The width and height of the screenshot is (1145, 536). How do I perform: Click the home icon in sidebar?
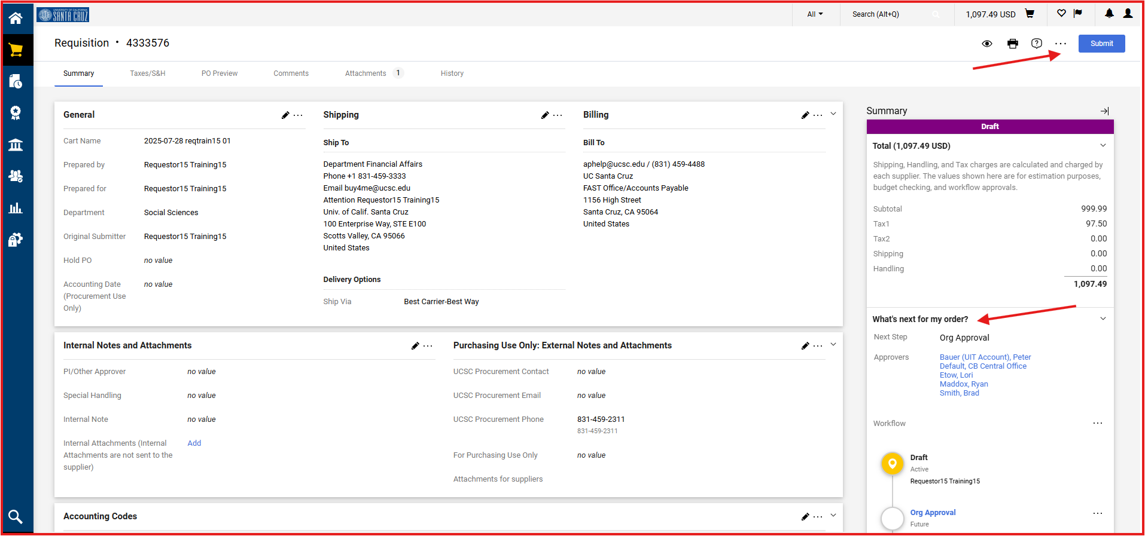tap(16, 18)
